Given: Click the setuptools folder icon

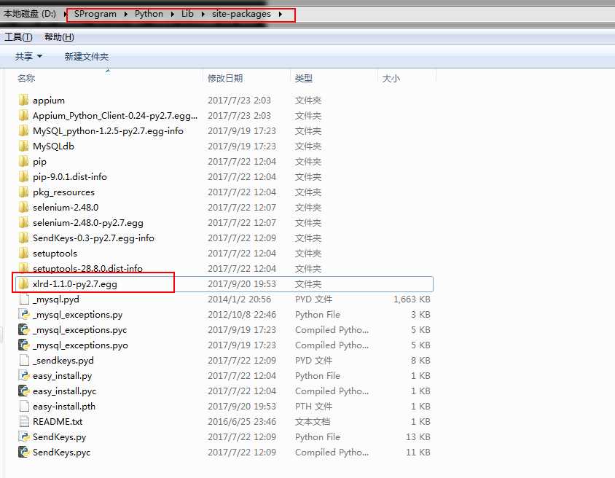Looking at the screenshot, I should (x=23, y=254).
